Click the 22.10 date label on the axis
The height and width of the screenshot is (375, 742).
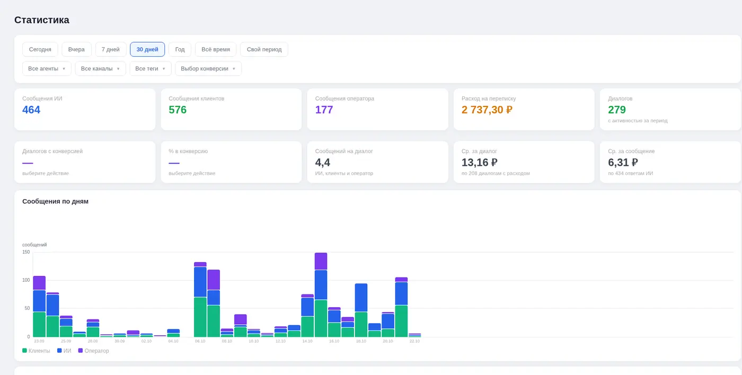(x=414, y=341)
